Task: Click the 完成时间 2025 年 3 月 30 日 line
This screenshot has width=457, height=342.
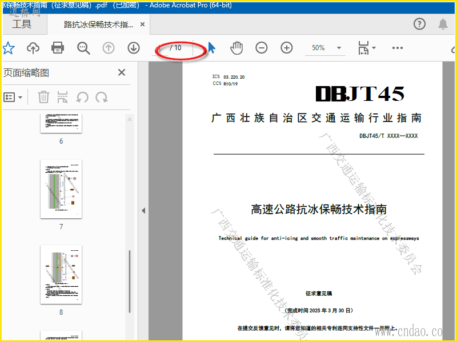Action: 319,311
